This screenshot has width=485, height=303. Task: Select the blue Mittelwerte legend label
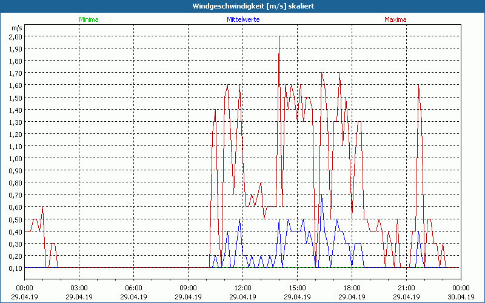tap(243, 19)
